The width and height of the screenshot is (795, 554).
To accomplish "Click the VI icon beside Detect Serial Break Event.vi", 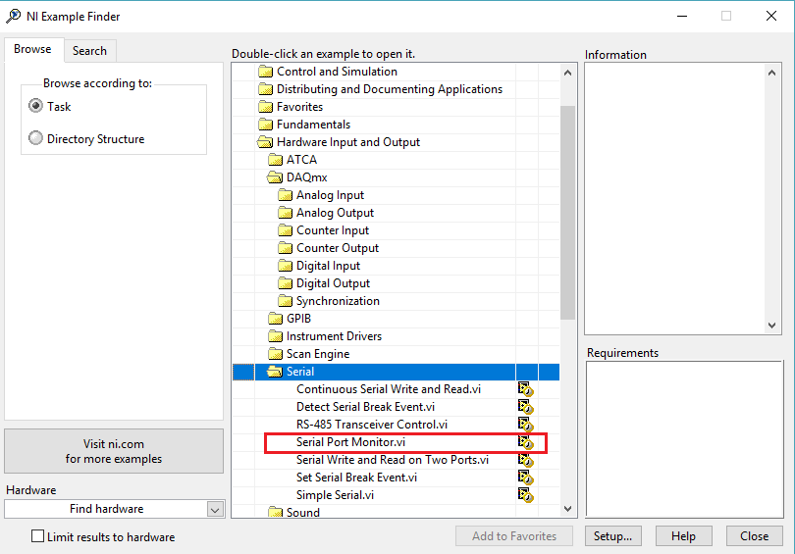I will point(525,407).
